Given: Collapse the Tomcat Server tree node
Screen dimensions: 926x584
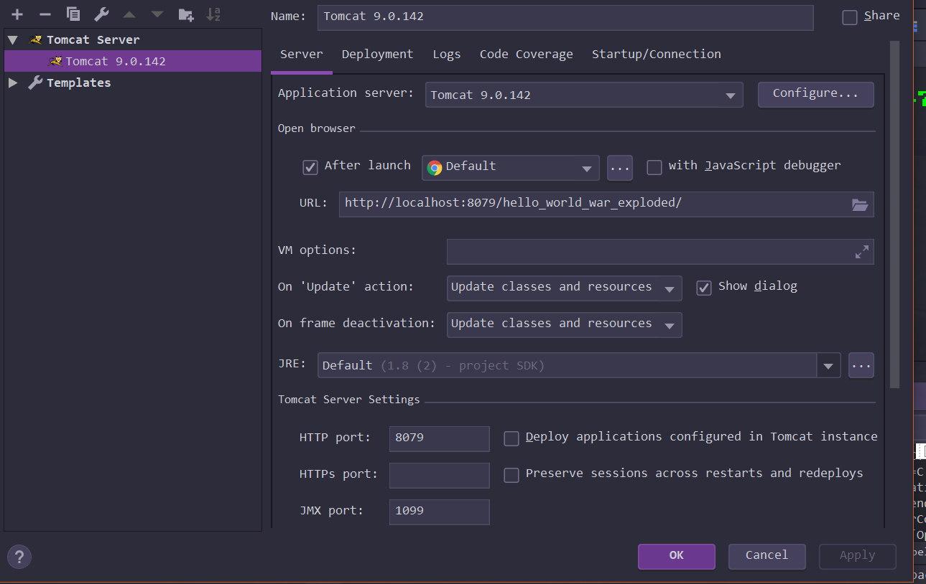Looking at the screenshot, I should pos(13,39).
